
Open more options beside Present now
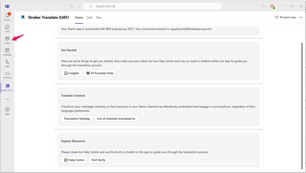click(301, 17)
